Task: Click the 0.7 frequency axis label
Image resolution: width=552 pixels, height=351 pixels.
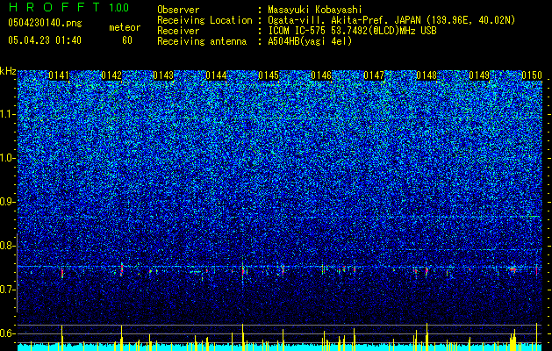Action: 8,290
